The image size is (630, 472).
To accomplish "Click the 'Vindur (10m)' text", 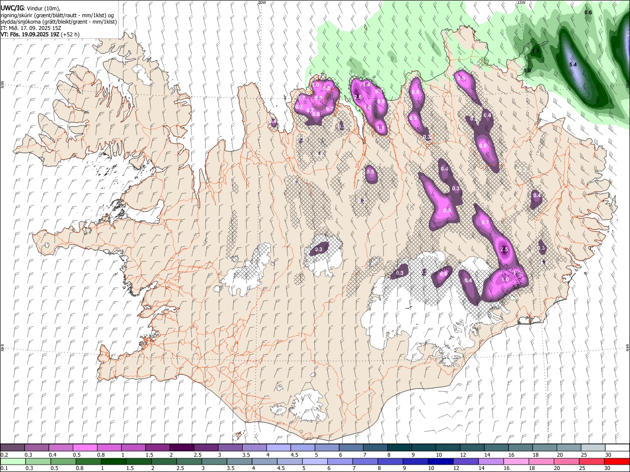I will tap(43, 8).
